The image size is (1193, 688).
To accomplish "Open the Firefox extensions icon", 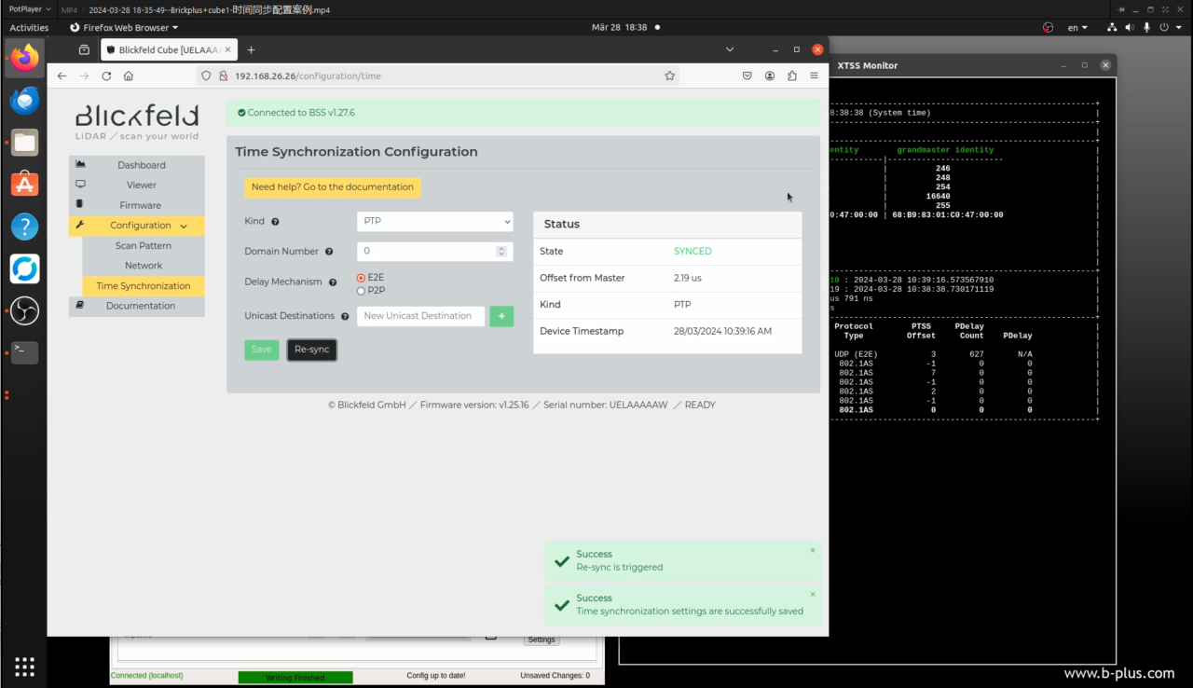I will tap(792, 76).
